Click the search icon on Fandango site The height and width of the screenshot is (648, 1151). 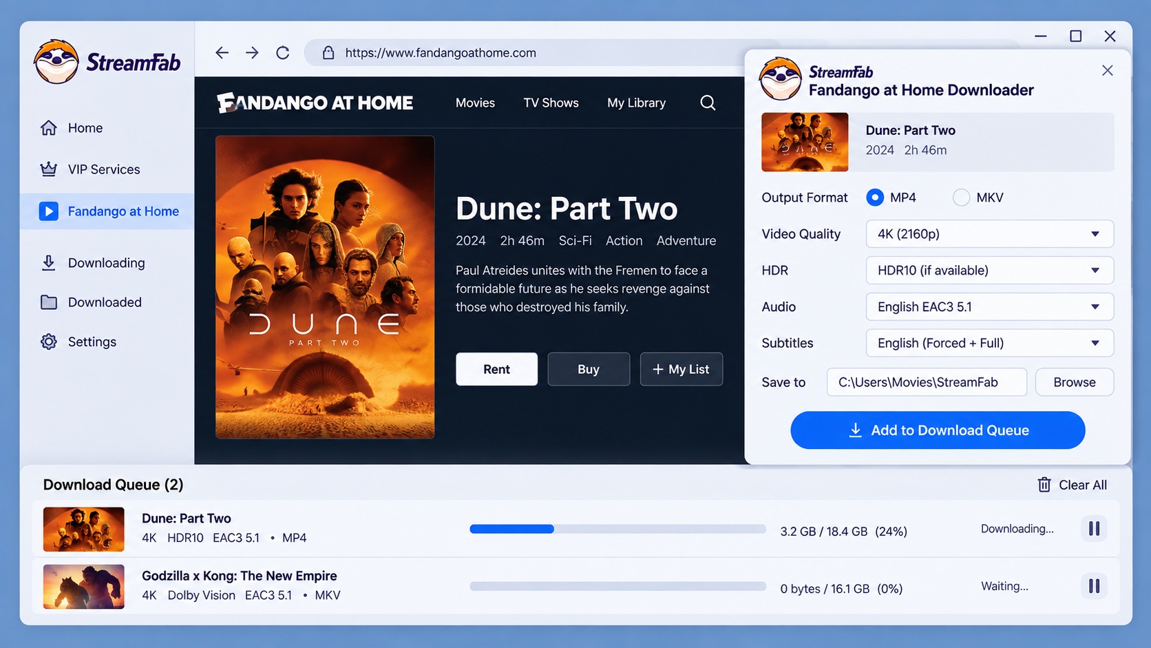point(708,103)
